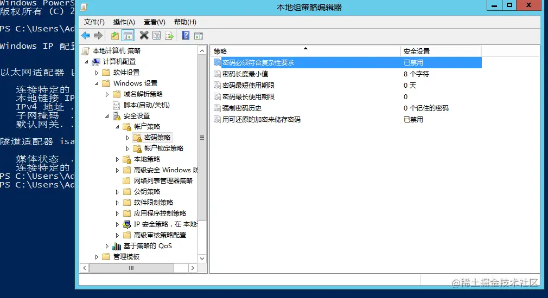548x298 pixels.
Task: Select 高级安全 Windows tree item
Action: click(x=165, y=170)
